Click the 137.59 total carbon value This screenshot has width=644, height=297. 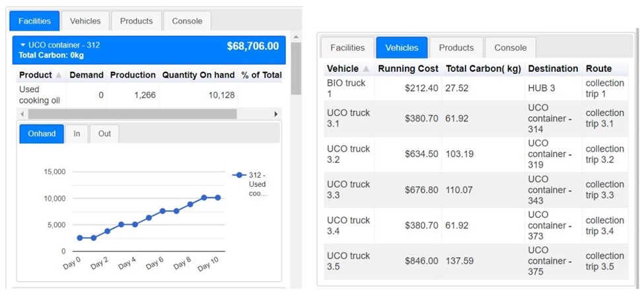click(459, 261)
